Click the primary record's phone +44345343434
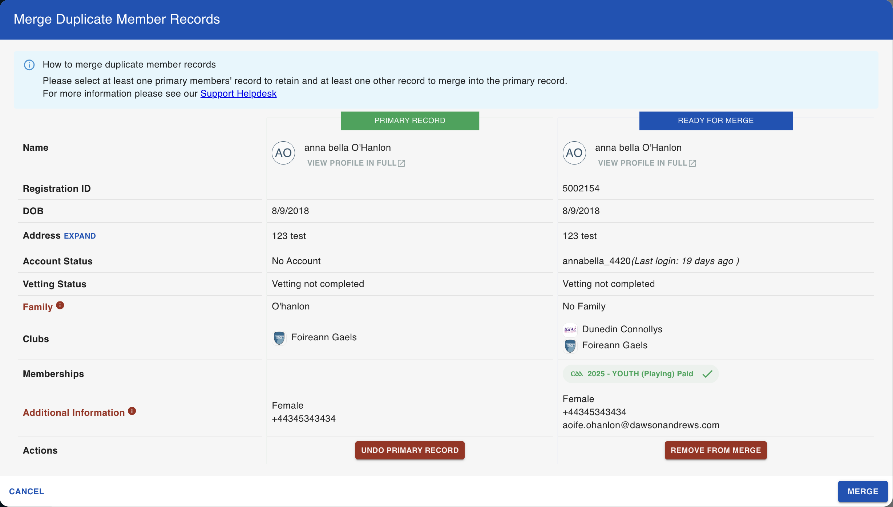 point(304,419)
